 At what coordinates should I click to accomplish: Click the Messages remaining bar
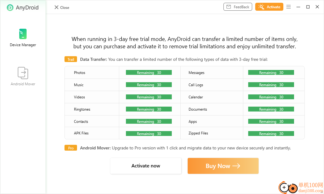271,72
